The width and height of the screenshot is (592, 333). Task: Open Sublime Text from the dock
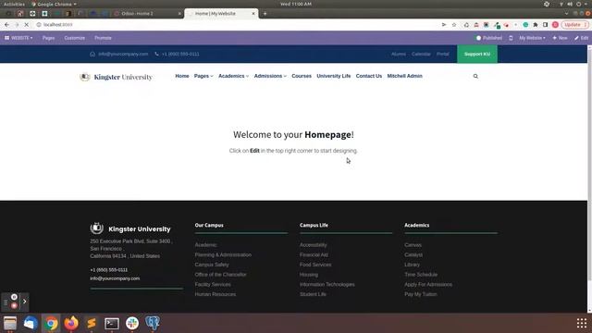point(92,324)
